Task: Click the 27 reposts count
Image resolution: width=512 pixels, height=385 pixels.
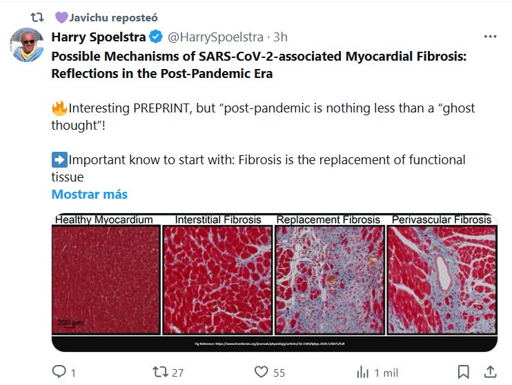Action: point(177,373)
